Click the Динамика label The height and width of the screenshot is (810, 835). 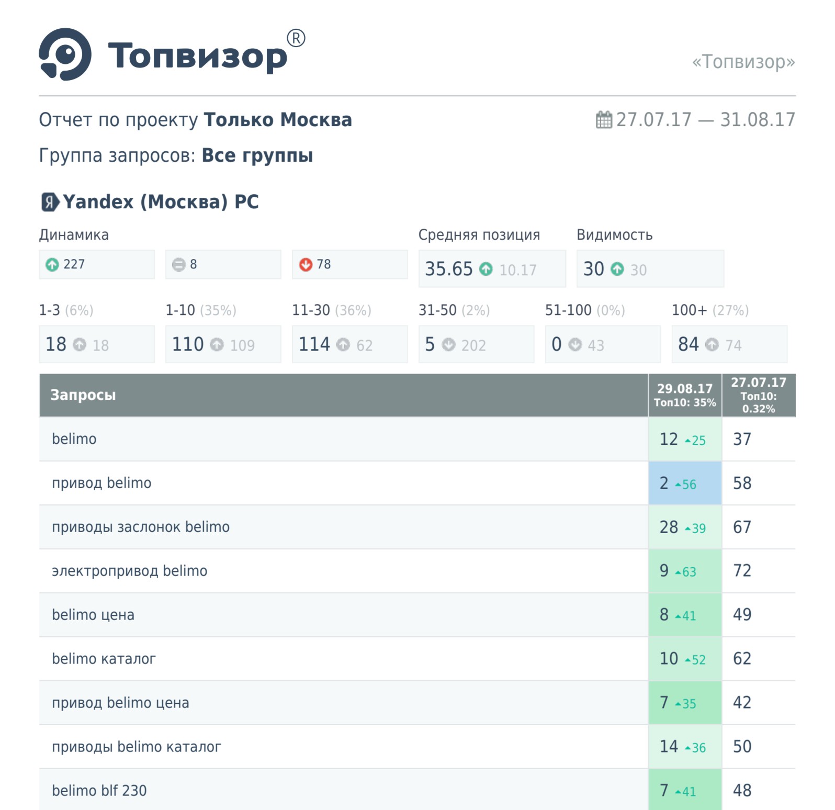[74, 235]
